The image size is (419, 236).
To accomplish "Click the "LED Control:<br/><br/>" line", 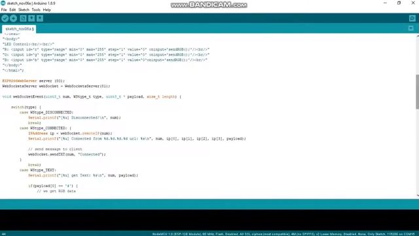I will pos(28,44).
